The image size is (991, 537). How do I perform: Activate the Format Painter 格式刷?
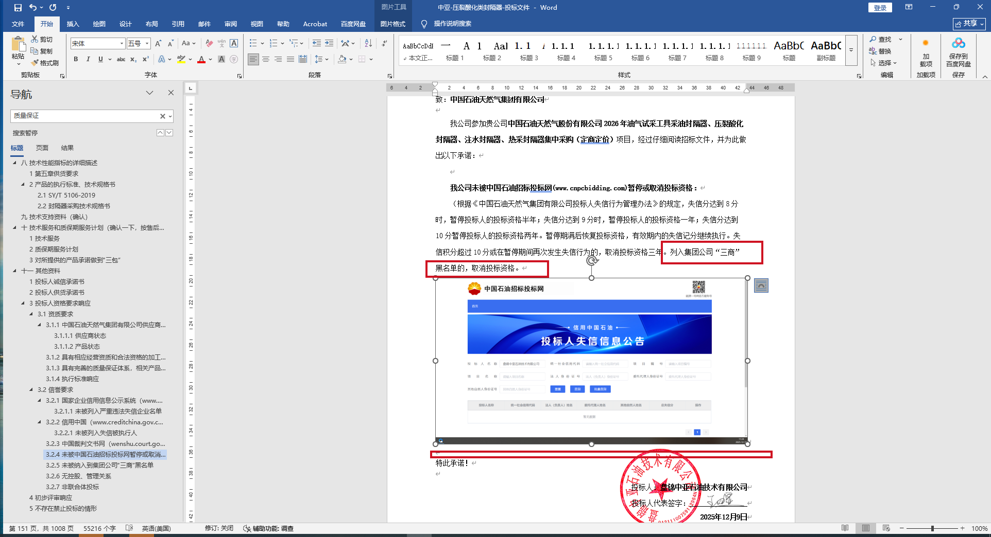tap(45, 63)
